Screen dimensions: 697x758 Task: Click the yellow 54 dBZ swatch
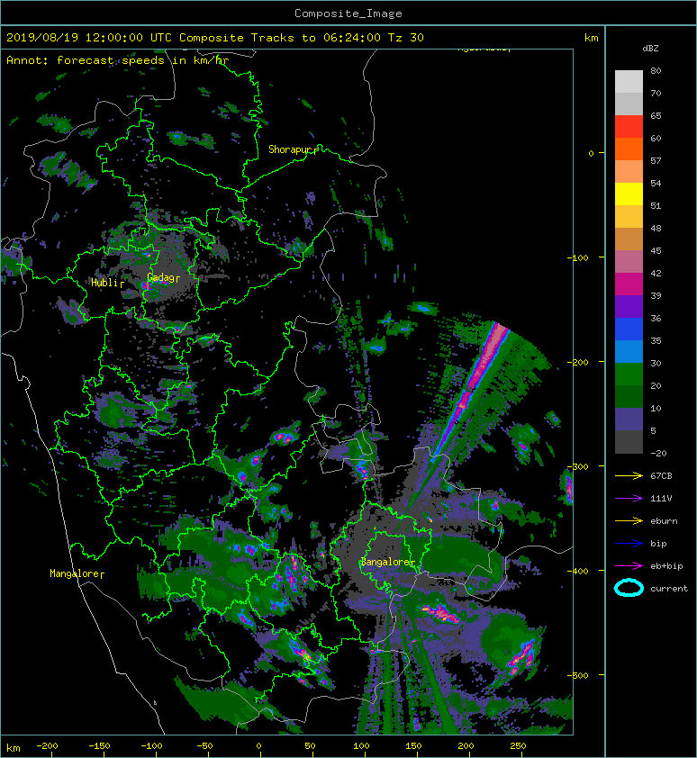click(629, 194)
